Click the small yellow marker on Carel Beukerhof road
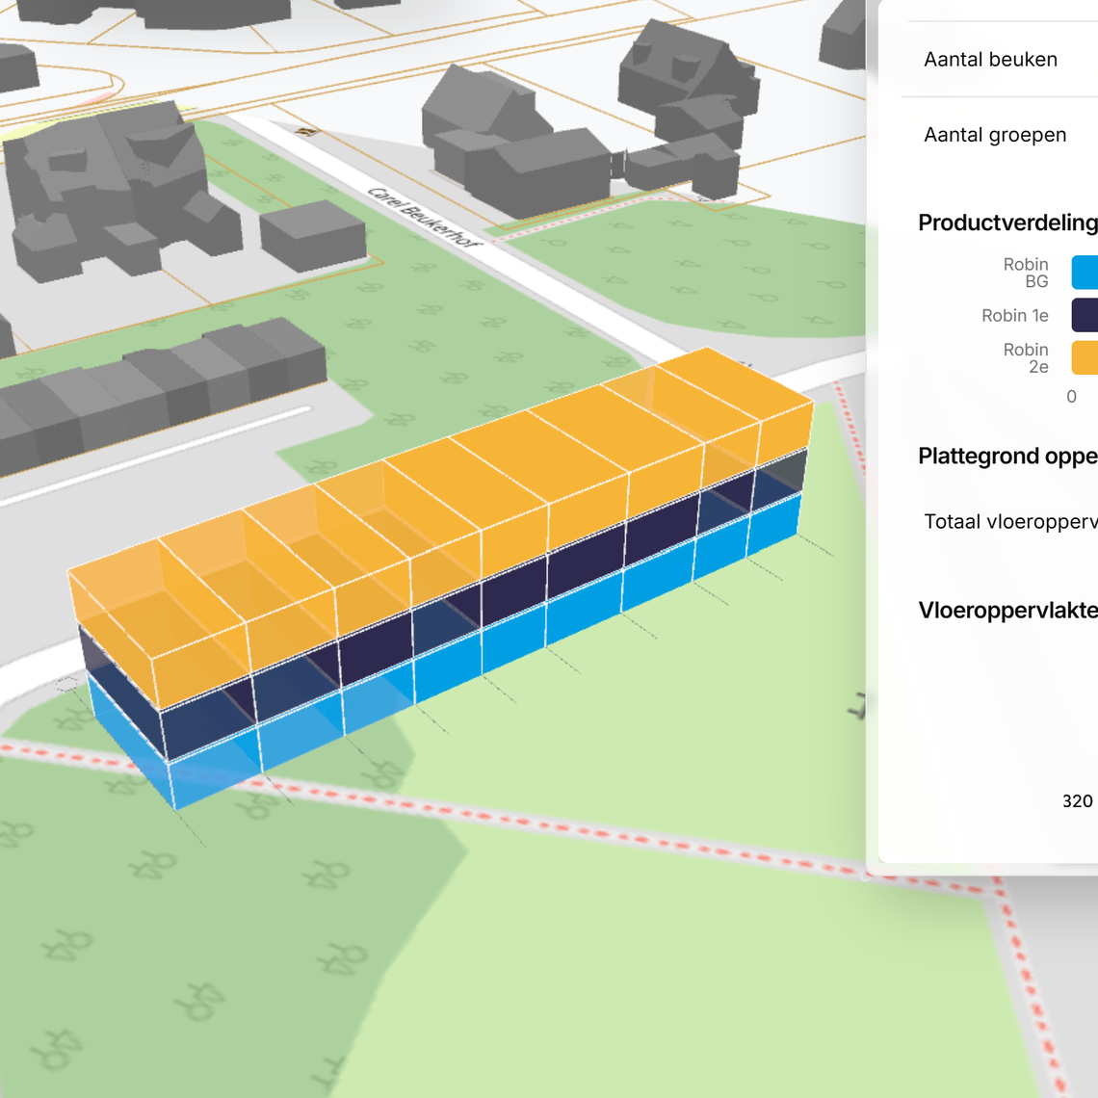Viewport: 1098px width, 1098px height. coord(307,132)
